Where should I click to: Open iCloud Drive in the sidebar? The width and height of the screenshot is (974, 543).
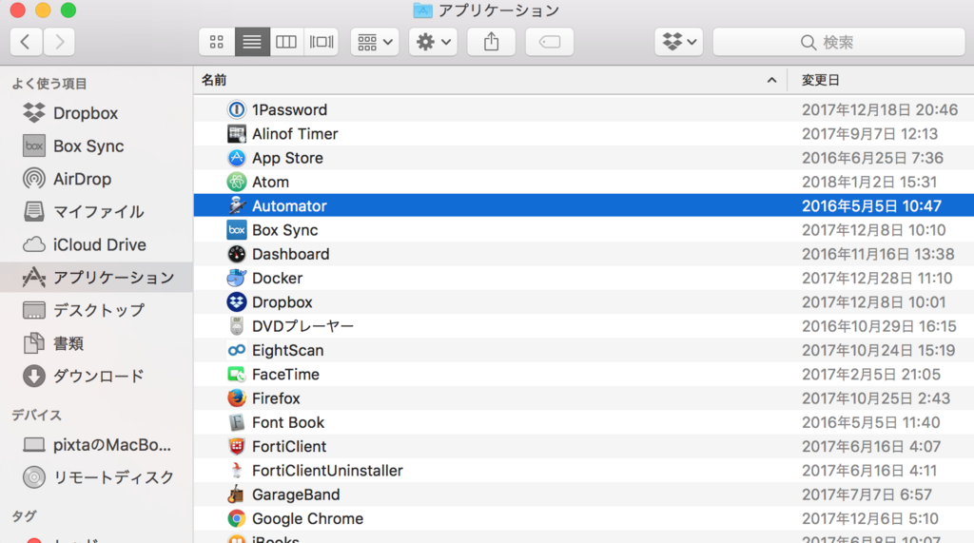click(96, 244)
